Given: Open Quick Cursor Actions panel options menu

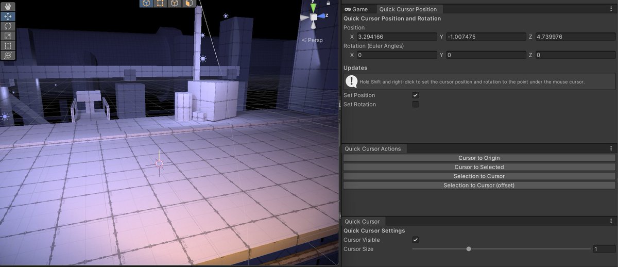Looking at the screenshot, I should (x=611, y=149).
